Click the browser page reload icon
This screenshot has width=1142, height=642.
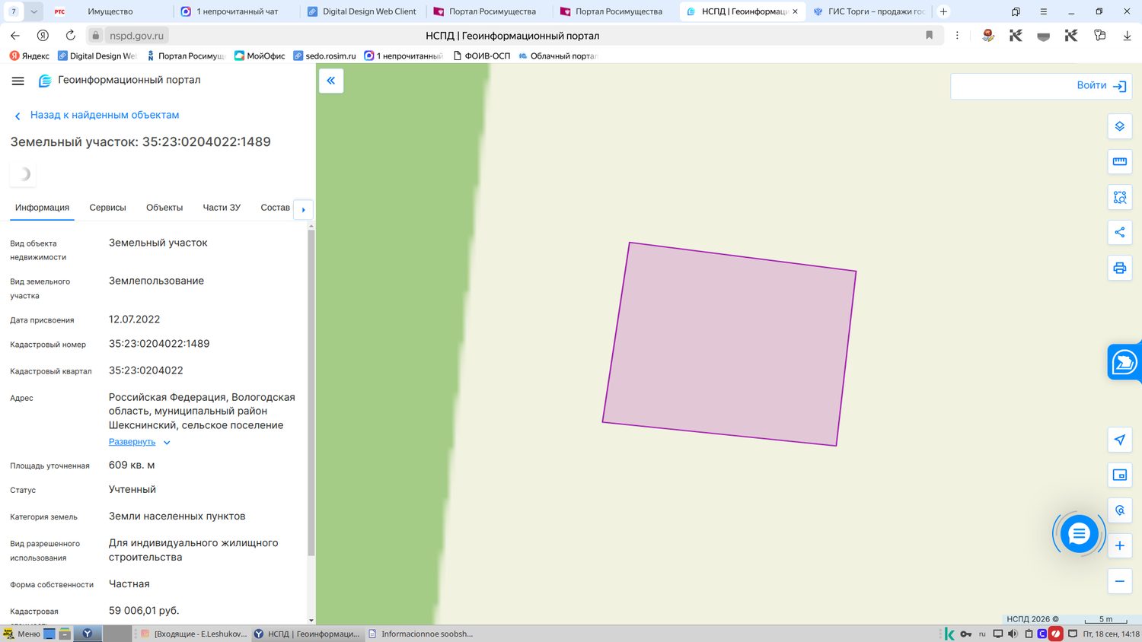(x=70, y=35)
